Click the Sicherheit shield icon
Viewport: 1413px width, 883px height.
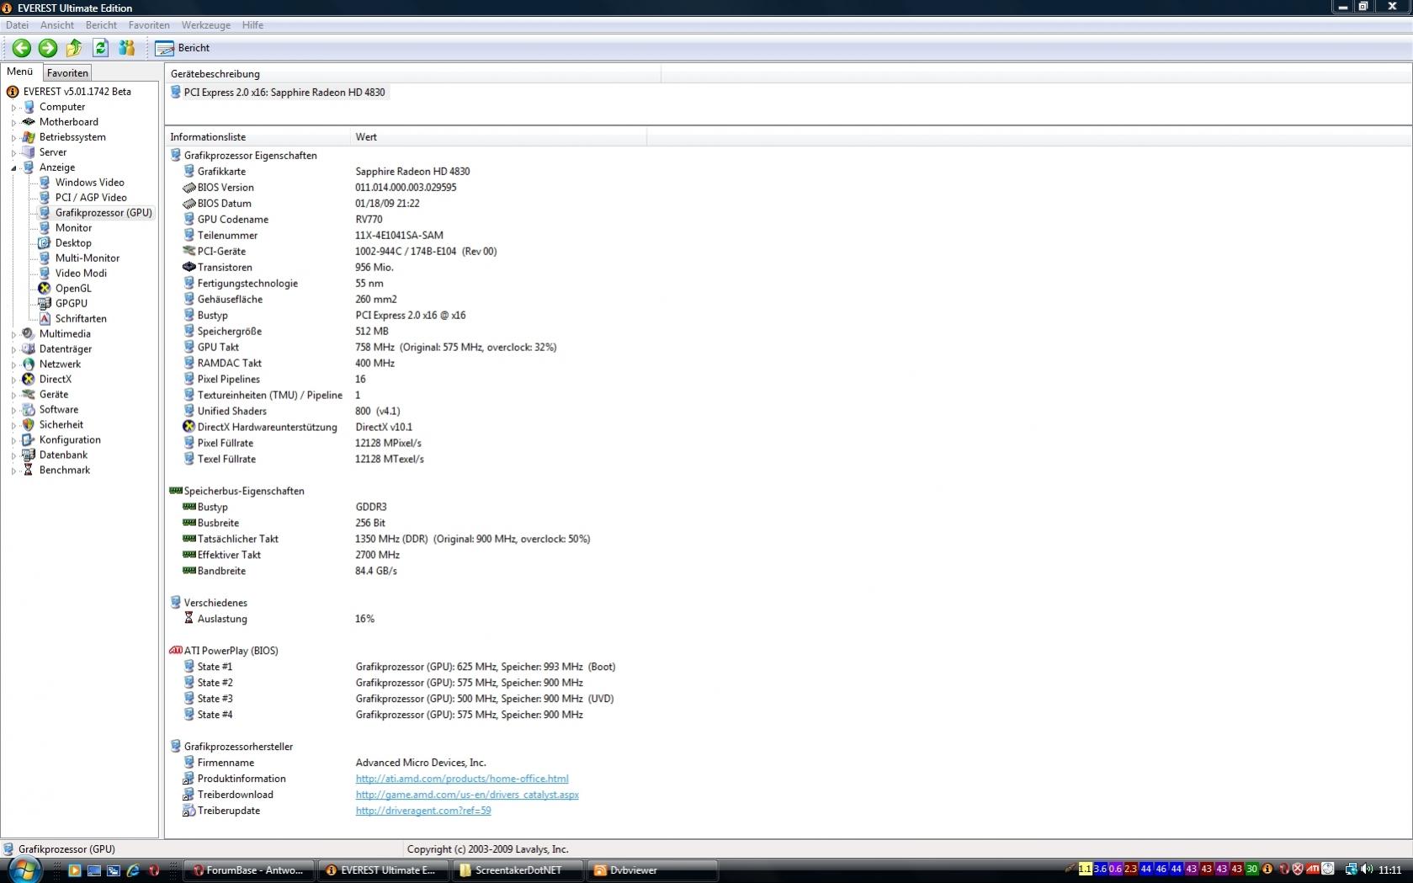pyautogui.click(x=29, y=425)
